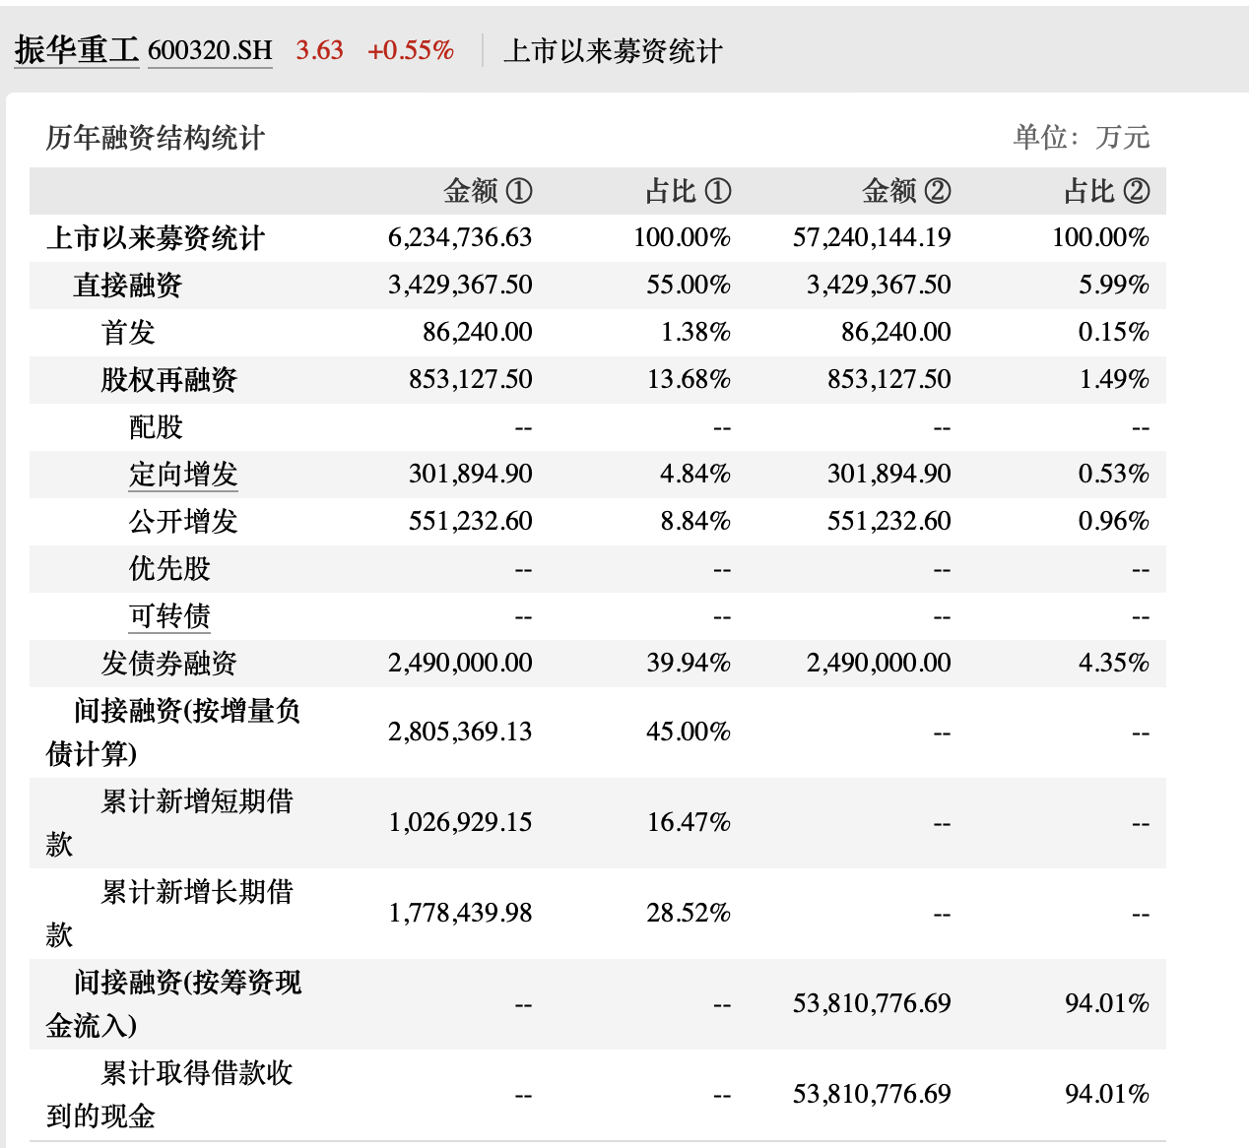The width and height of the screenshot is (1249, 1148).
Task: Select the 0.15% 首发 share
Action: pyautogui.click(x=1114, y=332)
